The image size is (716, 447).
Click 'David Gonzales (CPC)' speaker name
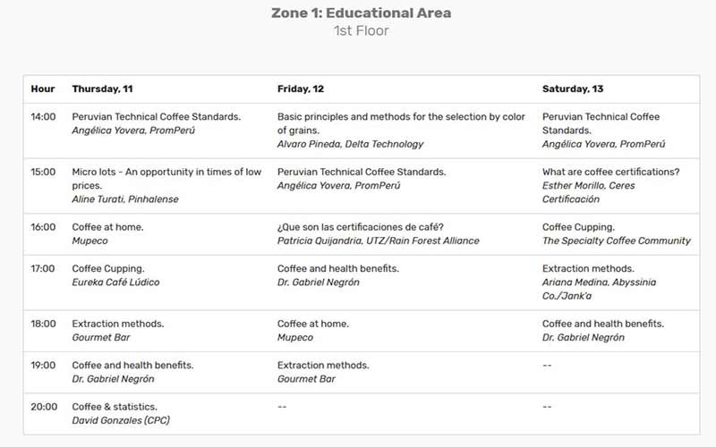121,420
